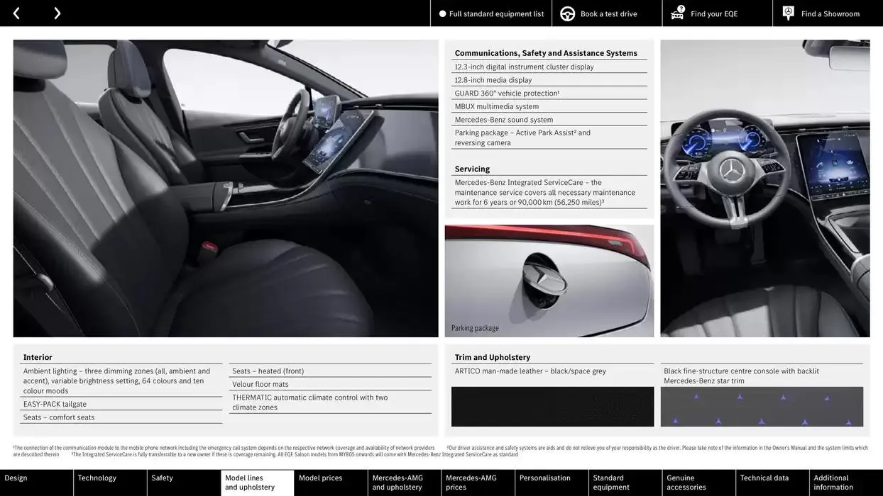Open Mercedes-AMG and upholstery tab
This screenshot has height=496, width=883.
pyautogui.click(x=405, y=483)
